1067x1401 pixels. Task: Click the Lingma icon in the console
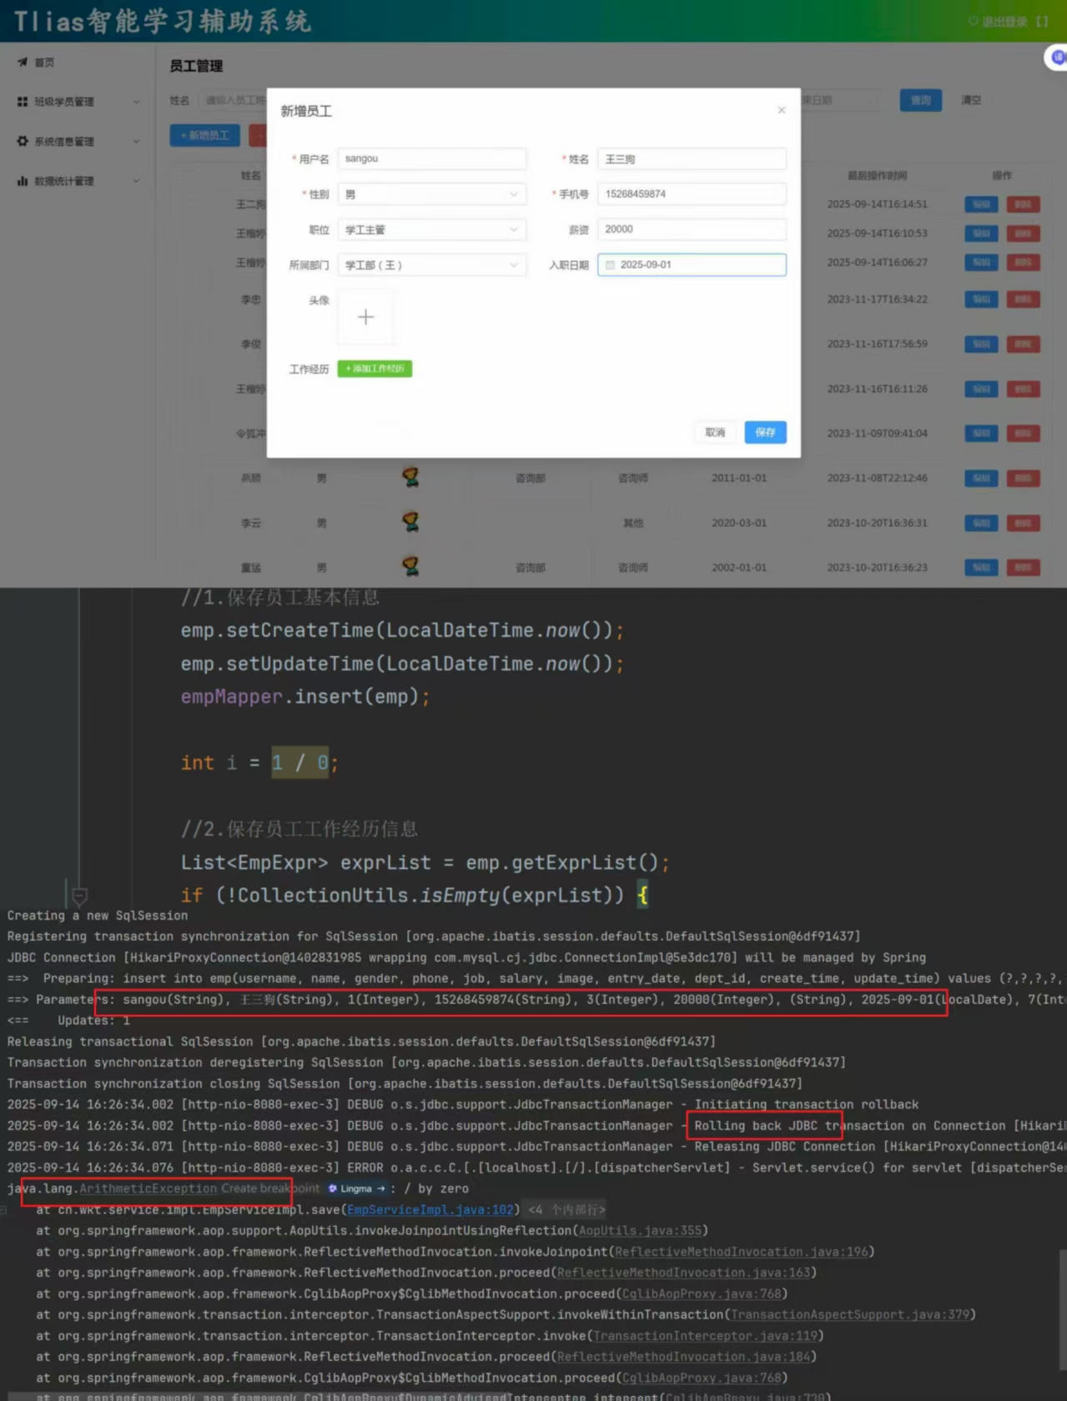tap(333, 1188)
